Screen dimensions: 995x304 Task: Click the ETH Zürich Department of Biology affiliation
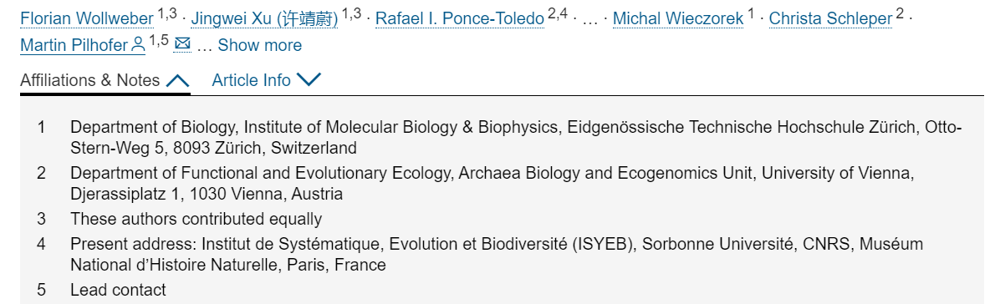tap(516, 138)
